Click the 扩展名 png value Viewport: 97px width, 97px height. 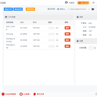coord(90,23)
